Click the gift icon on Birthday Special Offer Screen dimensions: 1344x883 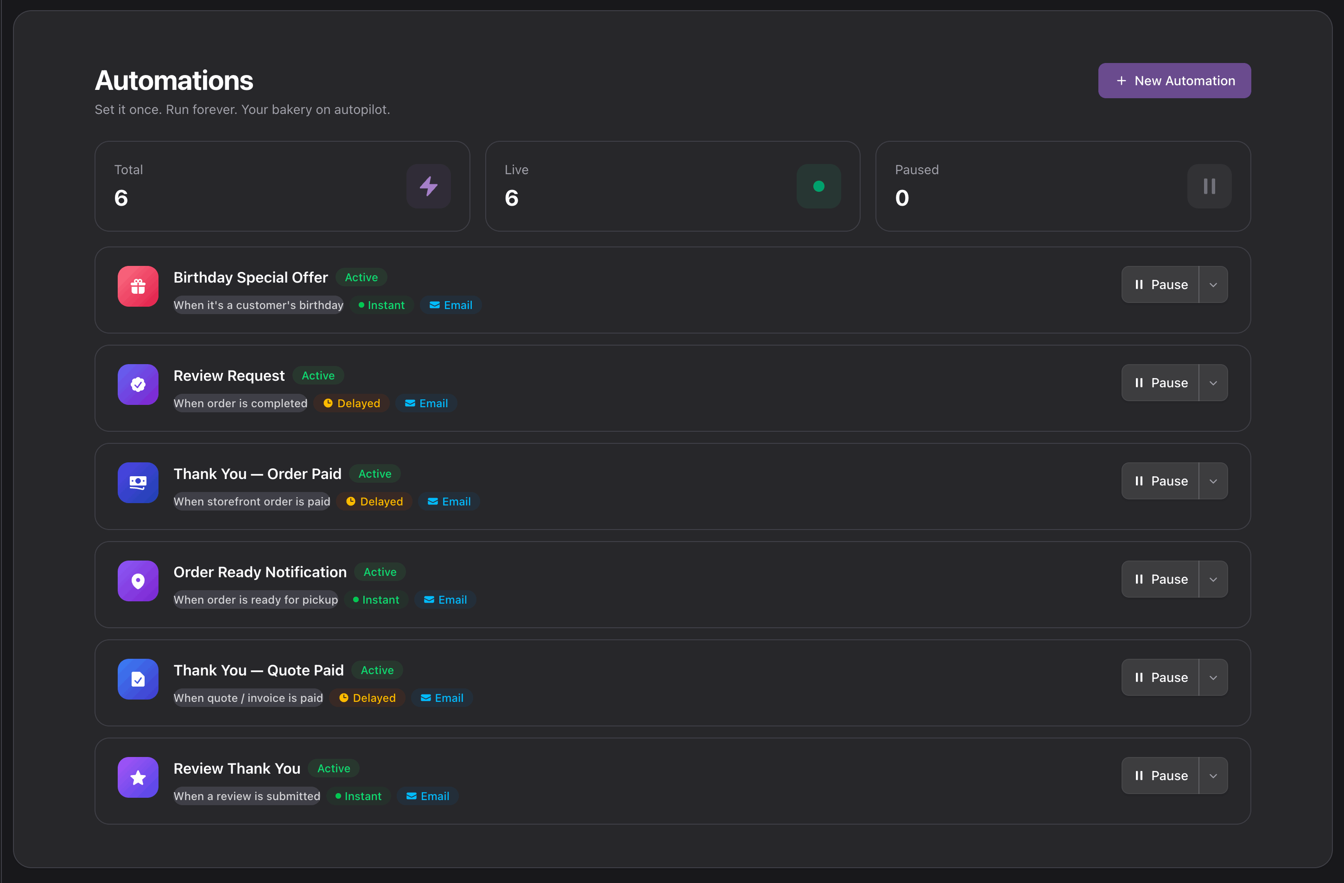coord(138,286)
